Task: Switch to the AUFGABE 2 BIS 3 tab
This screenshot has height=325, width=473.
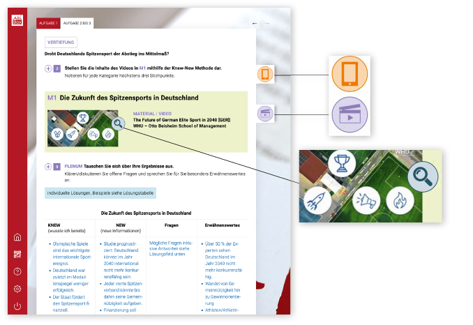Action: (x=77, y=24)
